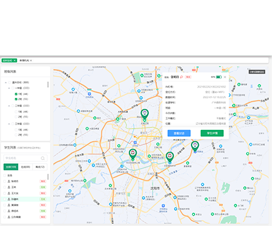Click the blue view track button

click(x=179, y=133)
